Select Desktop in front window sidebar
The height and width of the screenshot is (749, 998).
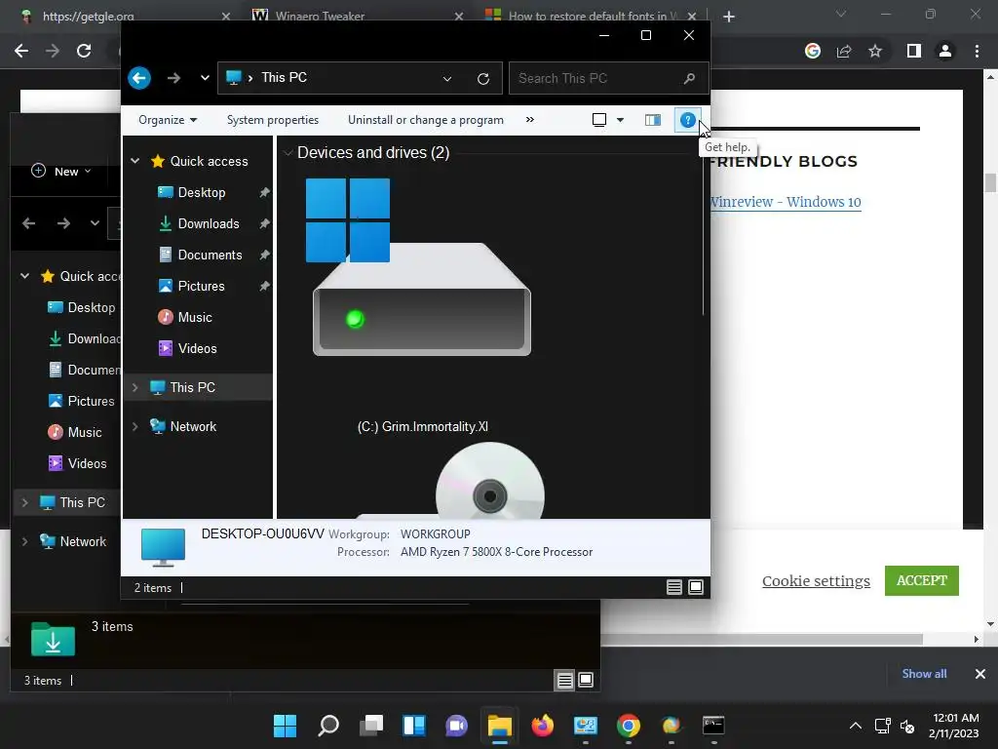coord(201,192)
